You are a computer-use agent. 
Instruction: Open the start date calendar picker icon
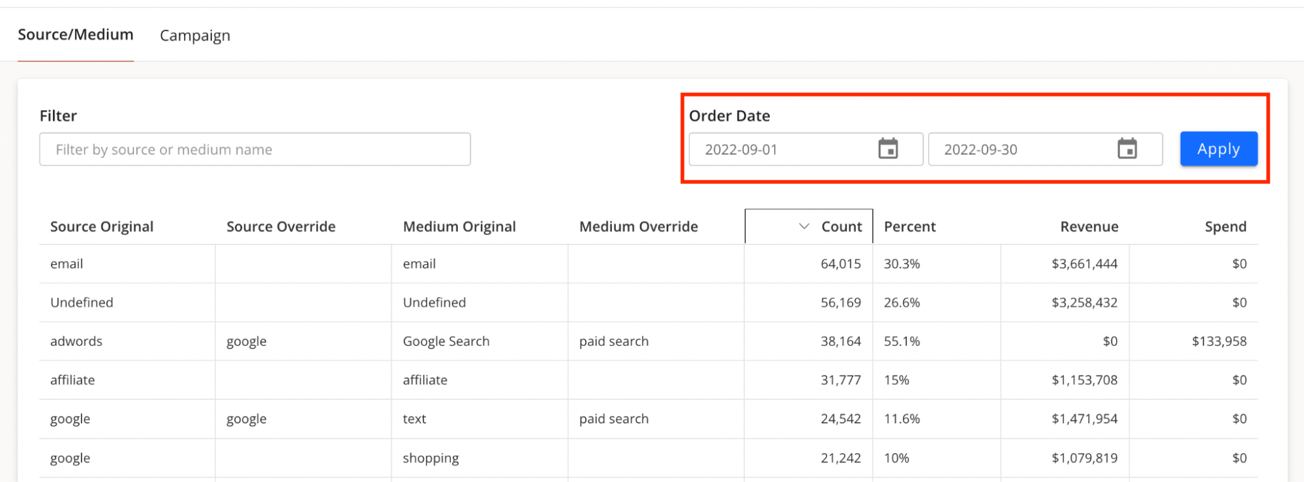tap(888, 149)
